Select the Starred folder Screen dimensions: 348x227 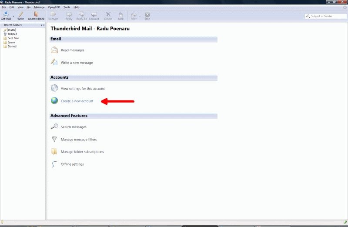coord(12,47)
